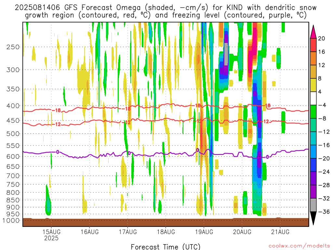333x250 pixels.
Task: Click the brown ground-surface band at 1000
Action: (x=166, y=222)
